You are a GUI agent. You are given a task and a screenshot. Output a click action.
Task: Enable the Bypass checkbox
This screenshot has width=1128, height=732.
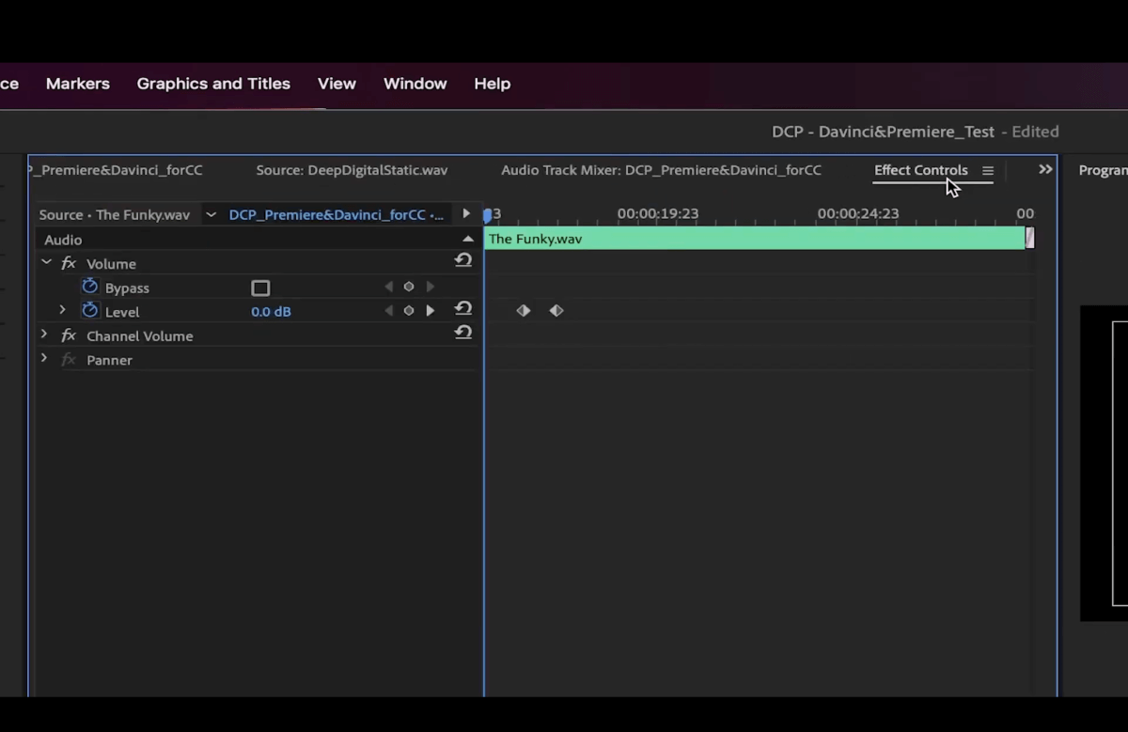(260, 288)
